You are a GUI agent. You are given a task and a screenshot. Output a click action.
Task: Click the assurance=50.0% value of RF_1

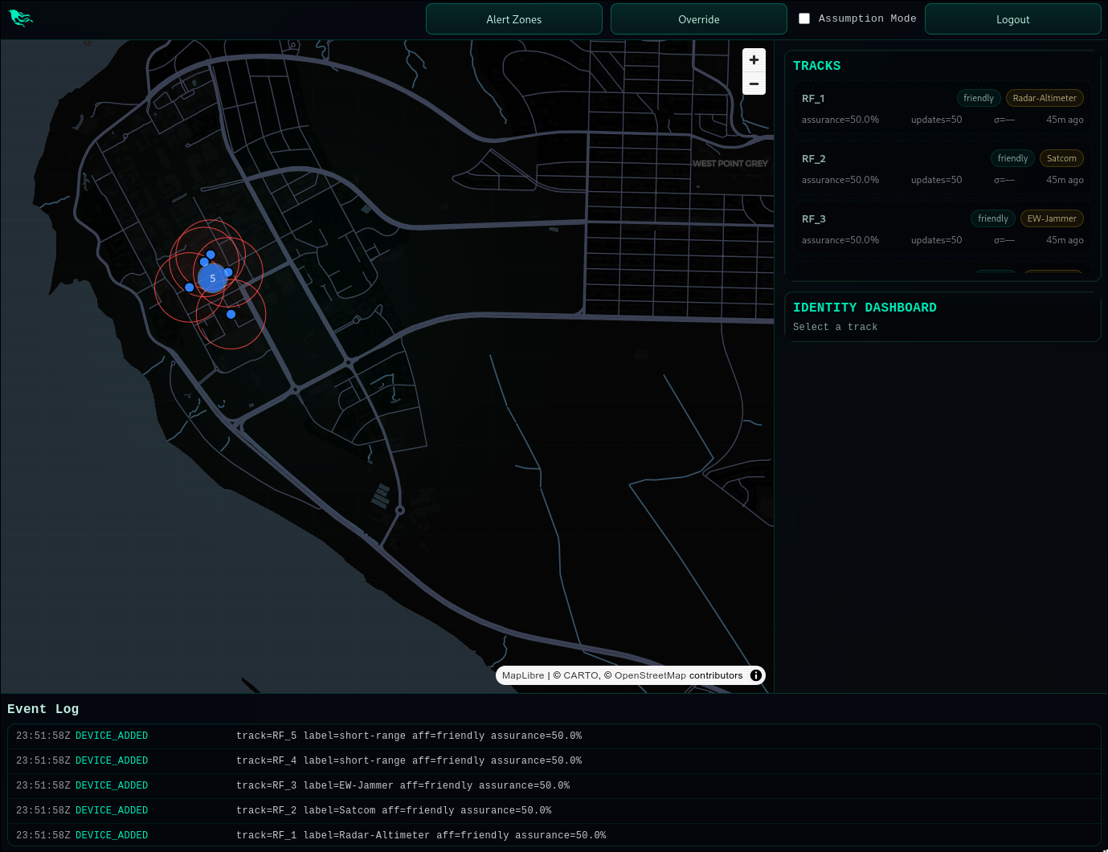point(840,120)
